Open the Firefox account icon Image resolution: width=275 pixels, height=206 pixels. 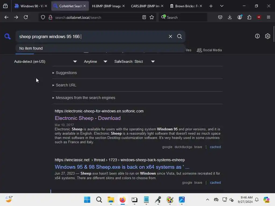pyautogui.click(x=240, y=17)
